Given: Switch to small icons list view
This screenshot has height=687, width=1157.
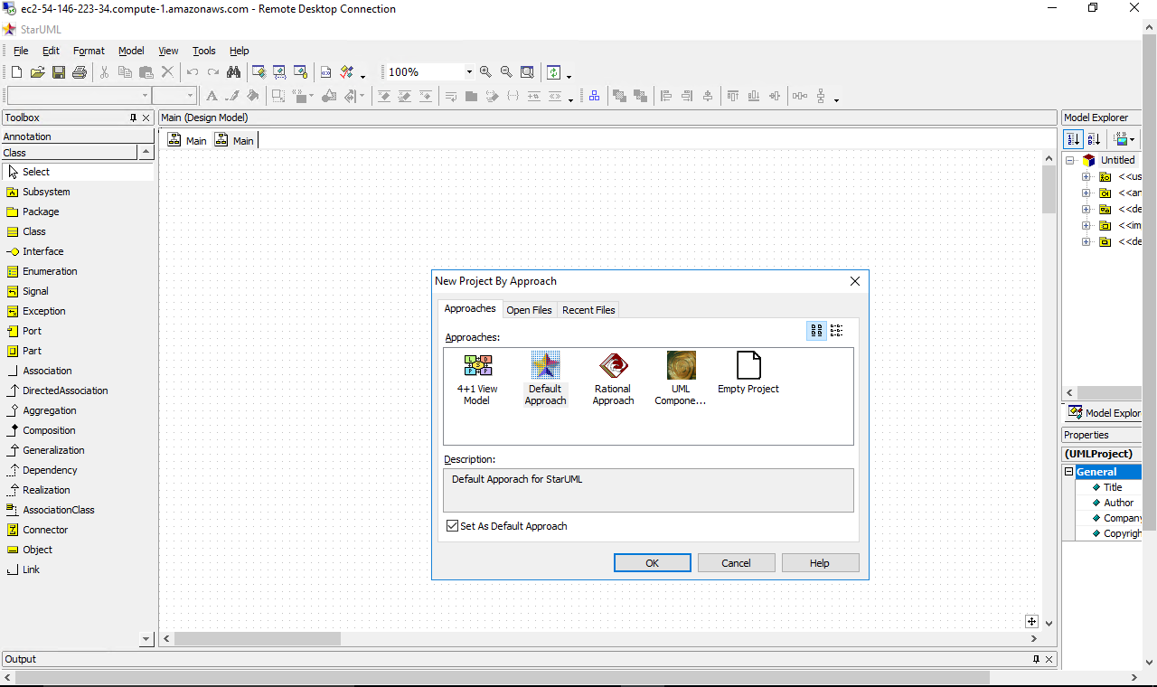Looking at the screenshot, I should click(x=837, y=331).
